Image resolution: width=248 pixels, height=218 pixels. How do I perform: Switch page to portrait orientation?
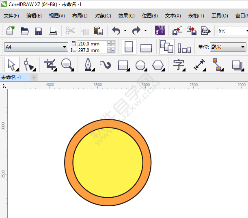click(129, 47)
